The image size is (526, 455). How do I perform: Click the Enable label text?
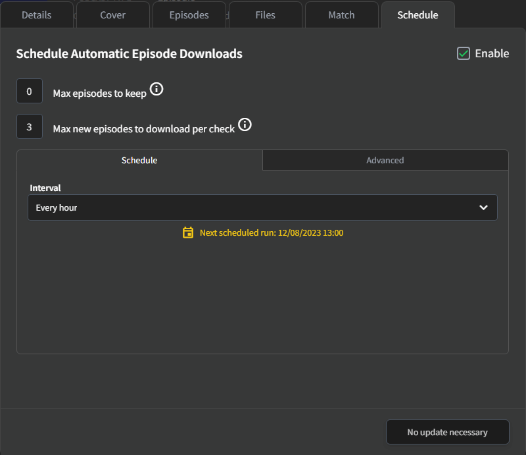492,53
